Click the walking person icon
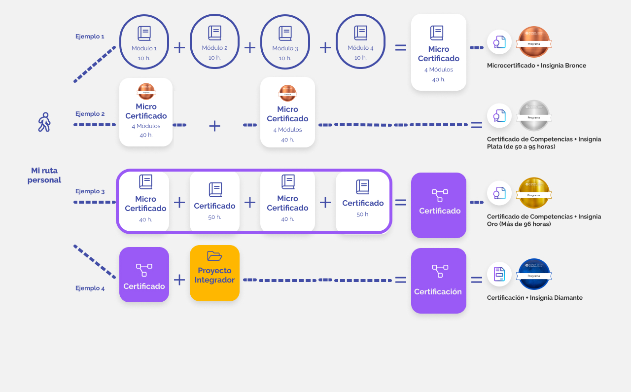Viewport: 631px width, 392px height. 44,122
